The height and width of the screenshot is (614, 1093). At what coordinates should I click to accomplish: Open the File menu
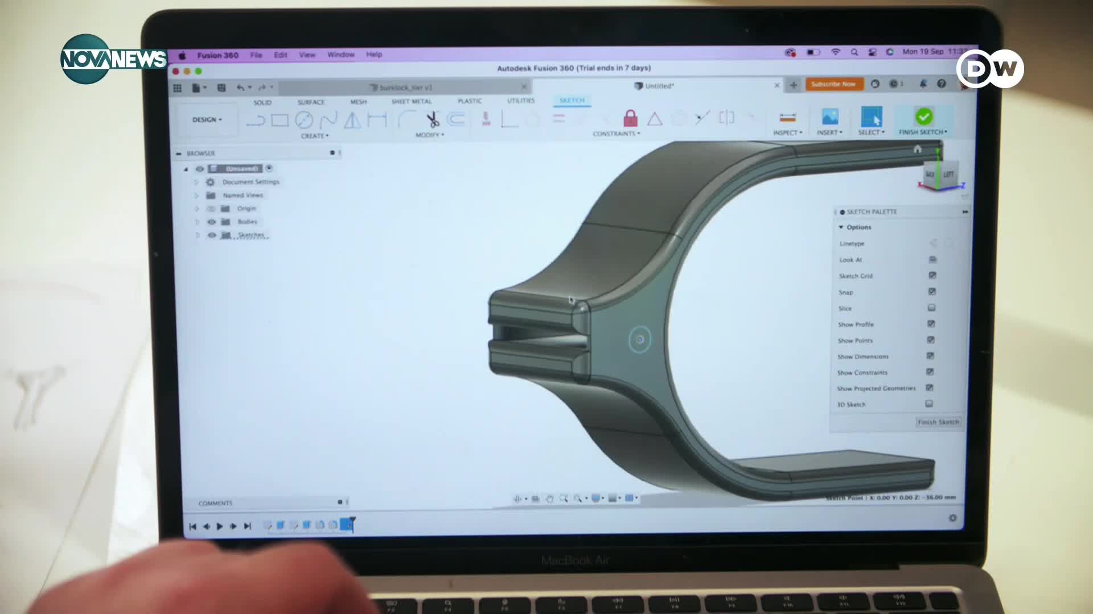[x=256, y=55]
